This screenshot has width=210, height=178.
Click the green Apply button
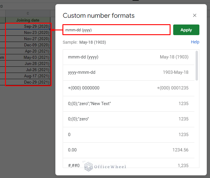(x=186, y=30)
